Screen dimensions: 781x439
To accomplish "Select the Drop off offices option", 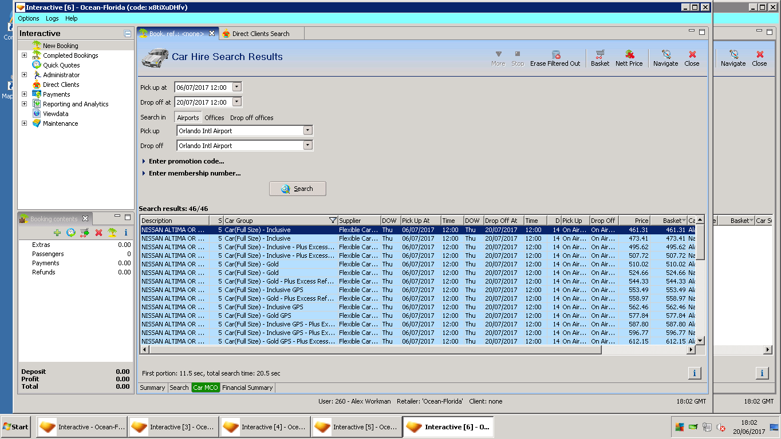I will point(251,118).
